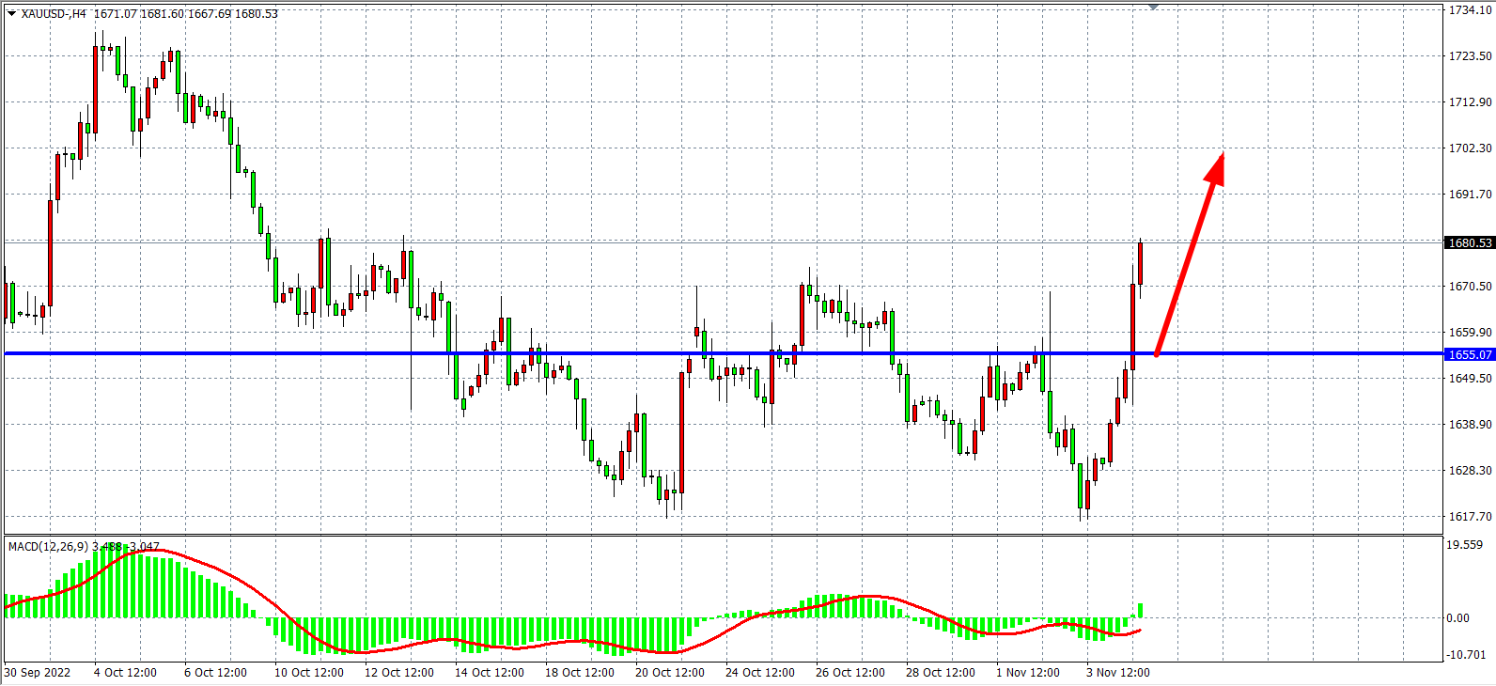Click the dropdown triangle beside XAUUSD title
Viewport: 1496px width, 686px height.
pos(11,13)
